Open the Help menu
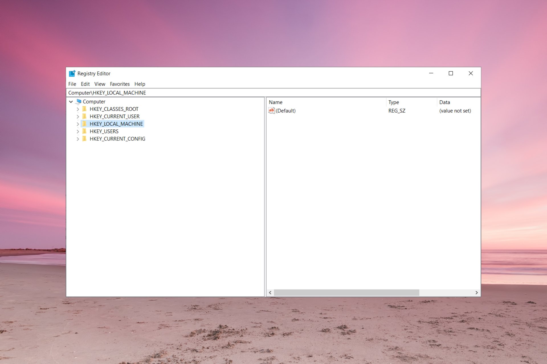 coord(140,84)
